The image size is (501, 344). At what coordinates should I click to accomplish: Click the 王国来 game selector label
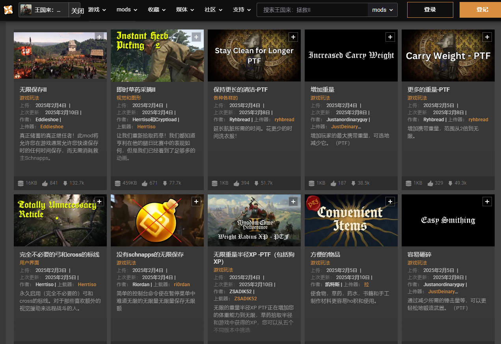pyautogui.click(x=48, y=10)
